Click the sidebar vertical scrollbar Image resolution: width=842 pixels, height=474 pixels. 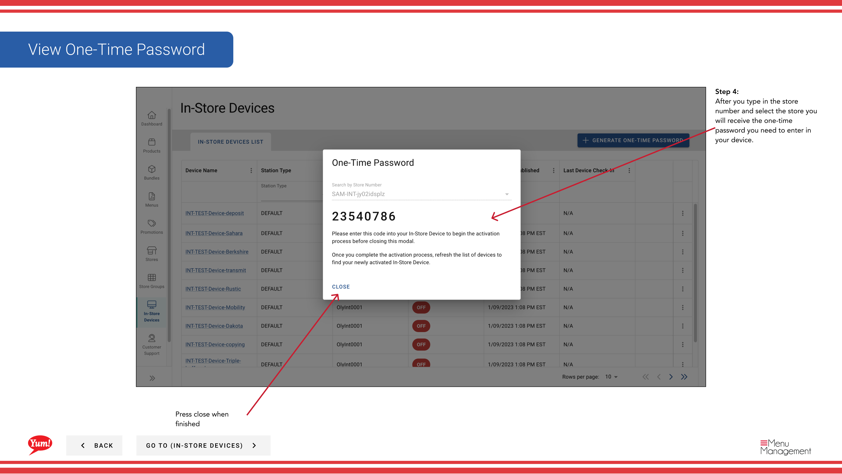[x=169, y=226]
